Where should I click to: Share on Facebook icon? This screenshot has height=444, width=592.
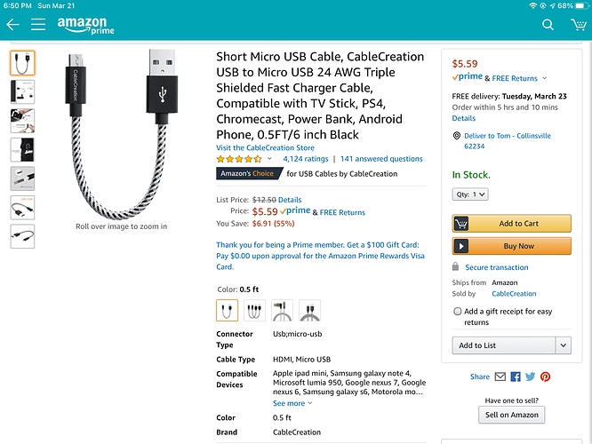(x=516, y=377)
